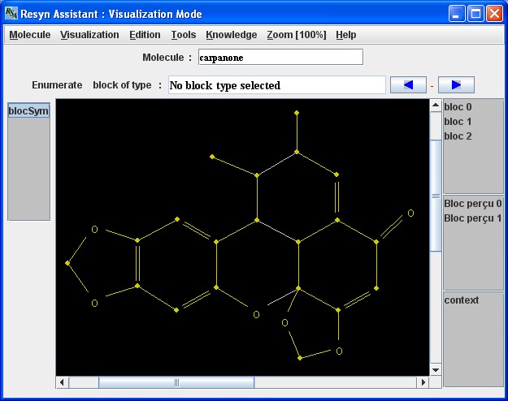Click the methyl carbon atom at top of molecule
The width and height of the screenshot is (508, 401).
coord(297,113)
